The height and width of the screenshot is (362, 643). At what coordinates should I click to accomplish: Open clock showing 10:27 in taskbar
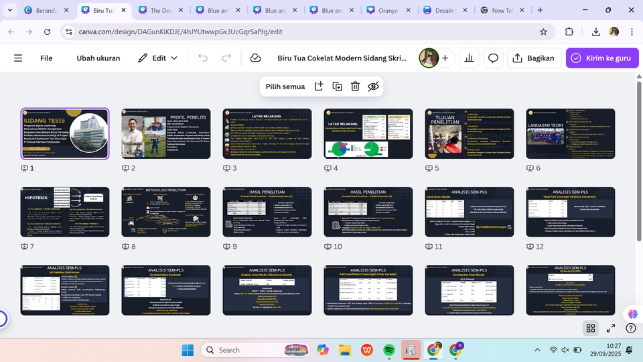pyautogui.click(x=605, y=350)
